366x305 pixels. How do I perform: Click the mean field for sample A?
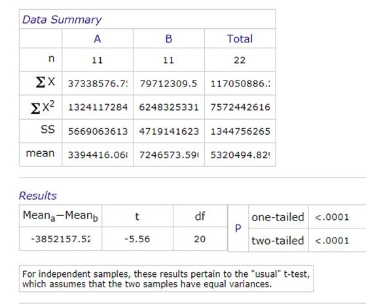click(x=98, y=155)
